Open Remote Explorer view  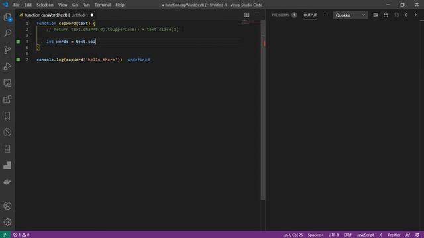tap(7, 83)
